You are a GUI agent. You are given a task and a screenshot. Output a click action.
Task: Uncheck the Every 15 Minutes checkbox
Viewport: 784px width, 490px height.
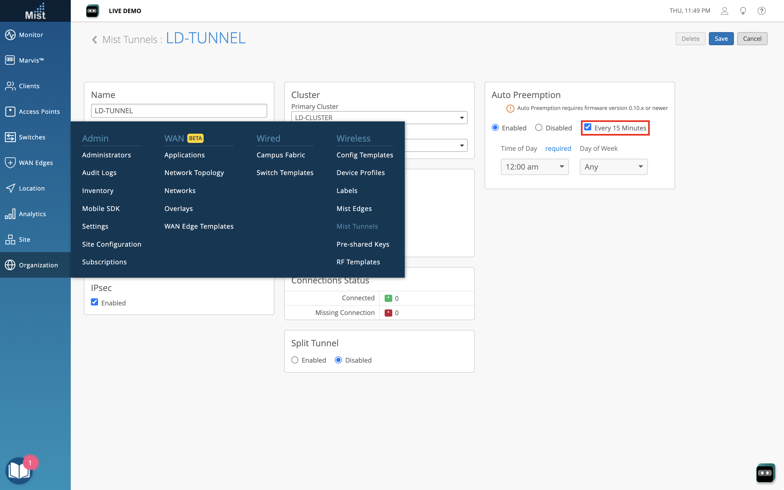coord(588,127)
